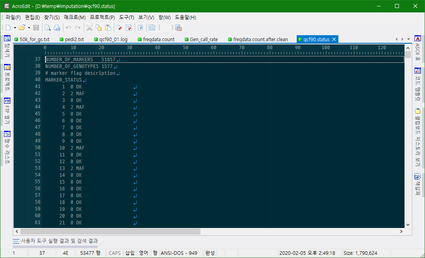The width and height of the screenshot is (425, 258).
Task: Click the open file folder icon
Action: (x=22, y=28)
